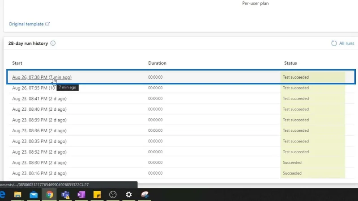Open the Aug 23, 08:35 PM run
The width and height of the screenshot is (358, 201).
39,141
